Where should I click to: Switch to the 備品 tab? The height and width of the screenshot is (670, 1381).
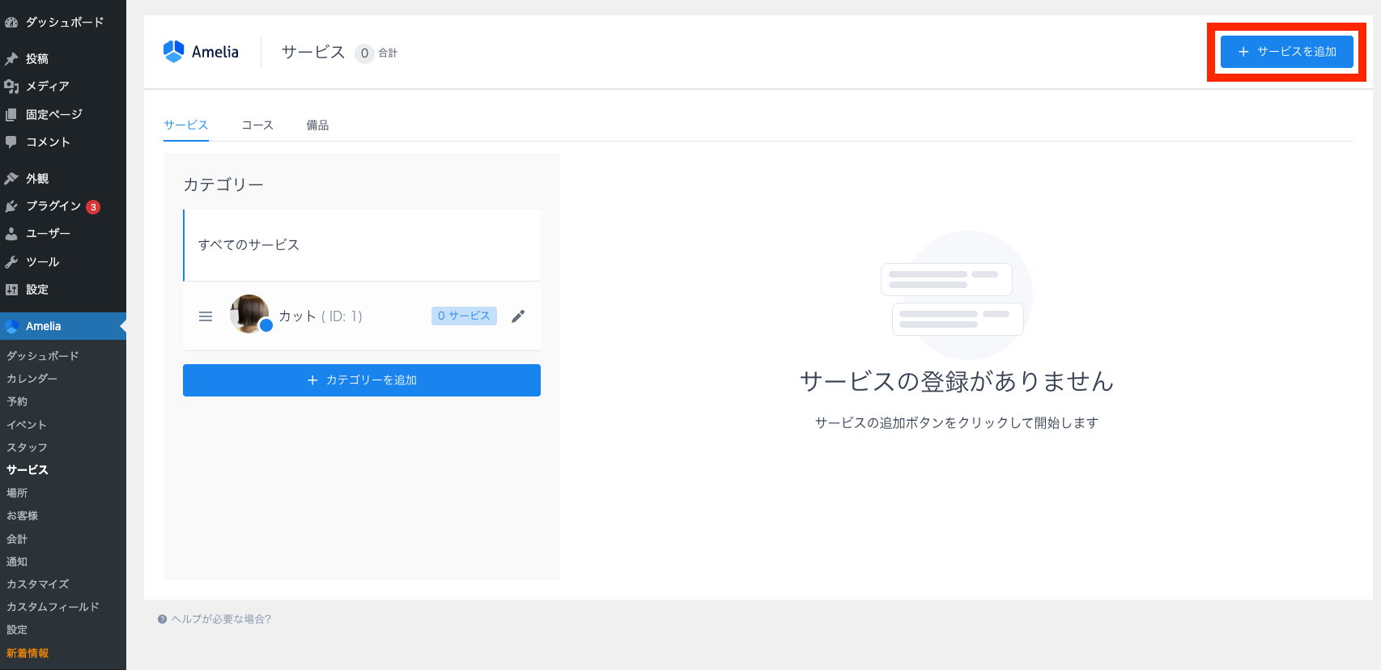[x=317, y=125]
